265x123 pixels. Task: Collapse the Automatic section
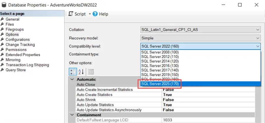pos(72,79)
